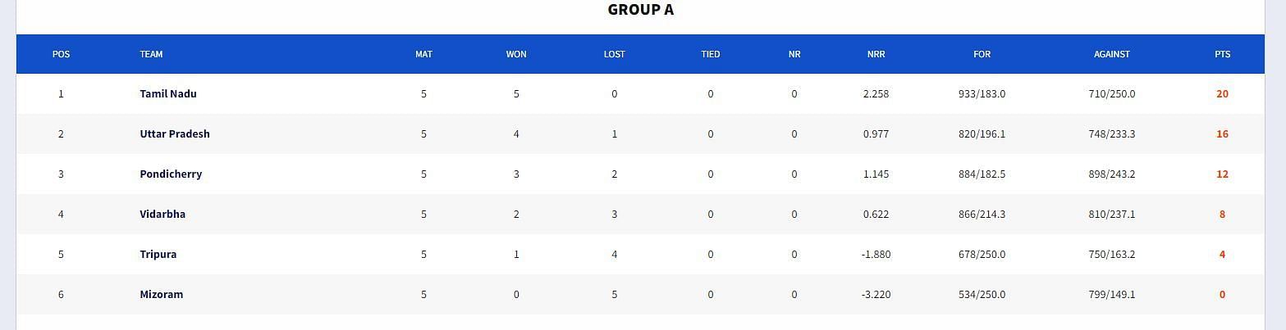Image resolution: width=1286 pixels, height=330 pixels.
Task: Click Tamil Nadu's 2.258 NRR value
Action: (876, 93)
